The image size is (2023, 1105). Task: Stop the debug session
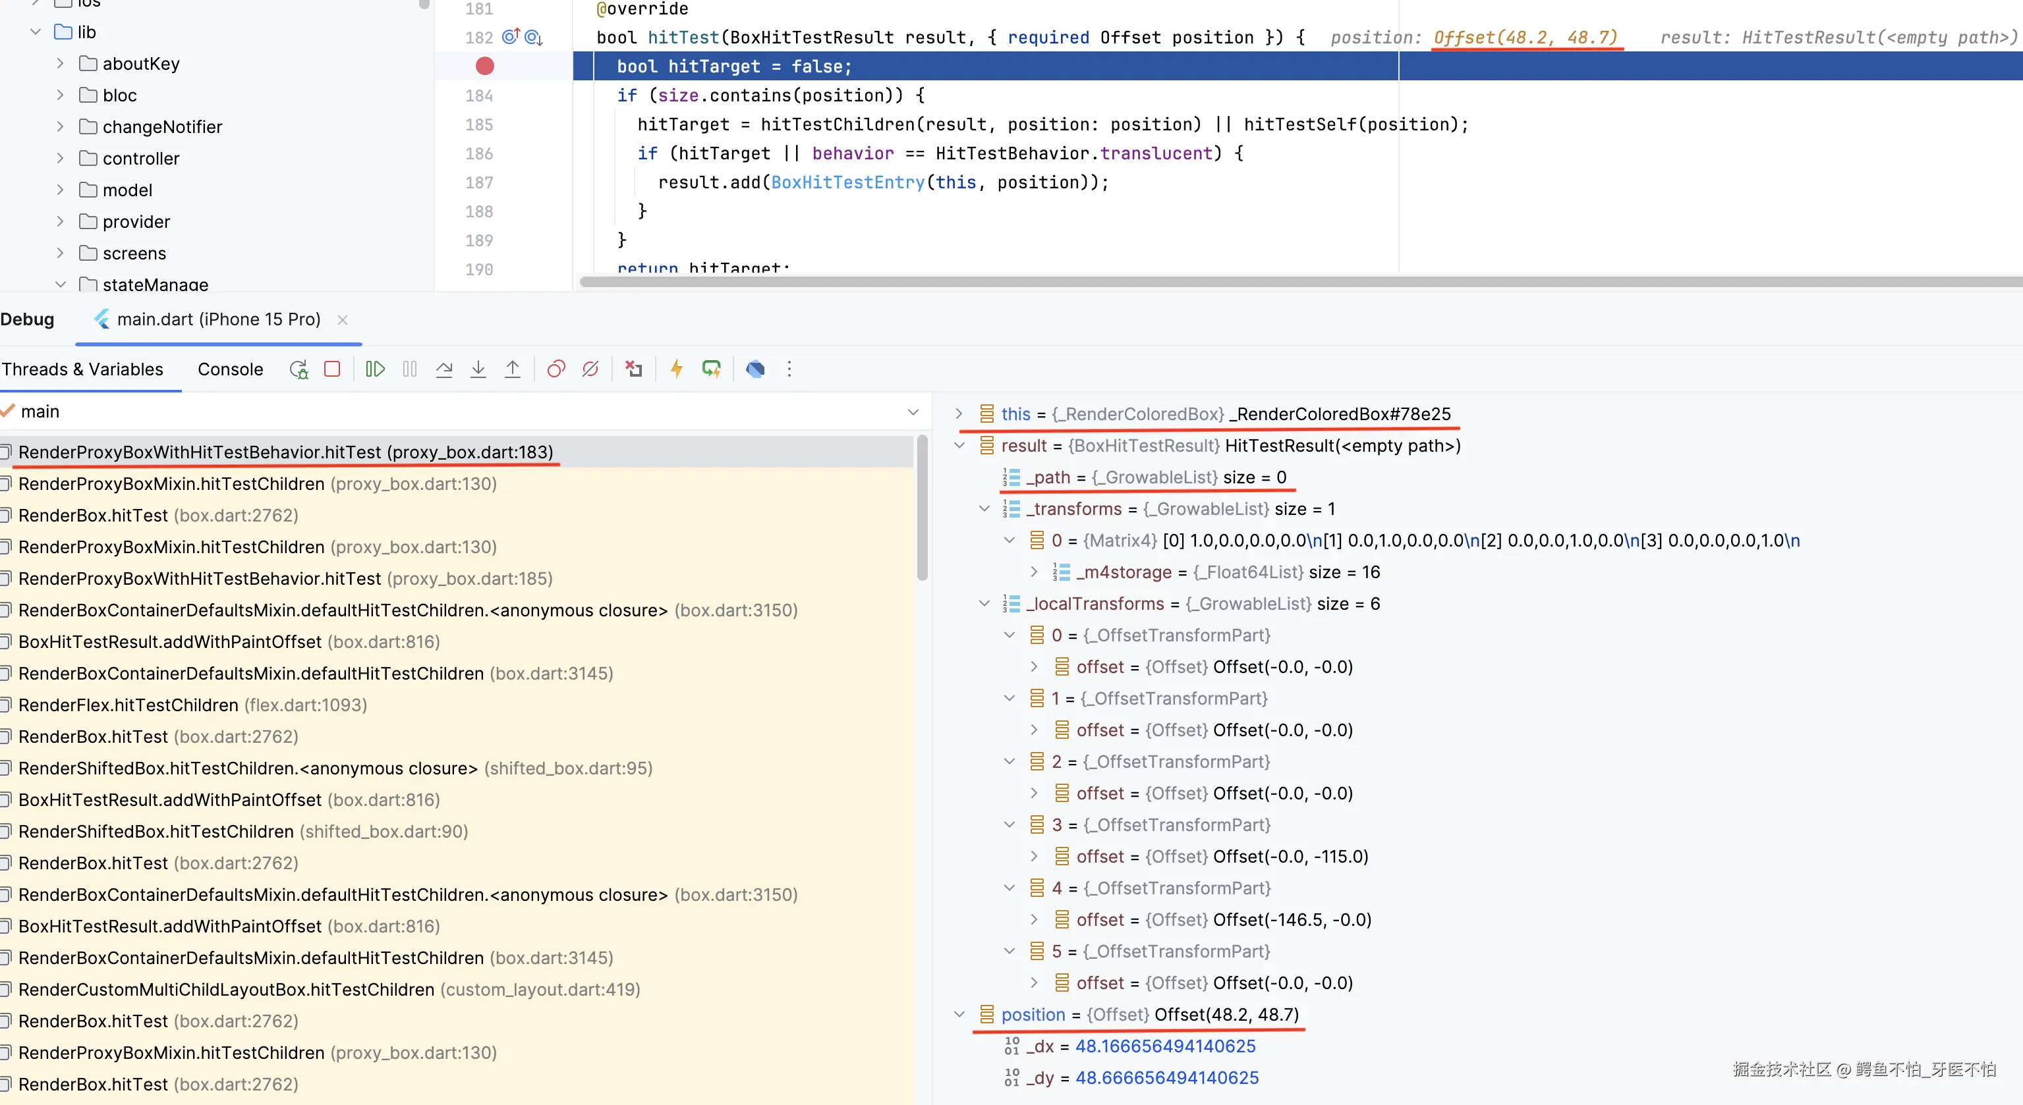(332, 369)
